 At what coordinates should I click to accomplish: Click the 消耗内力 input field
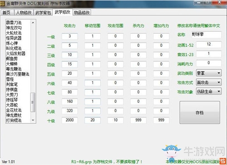(x=209, y=63)
